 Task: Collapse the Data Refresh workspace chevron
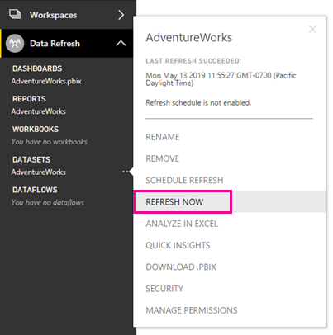[121, 43]
